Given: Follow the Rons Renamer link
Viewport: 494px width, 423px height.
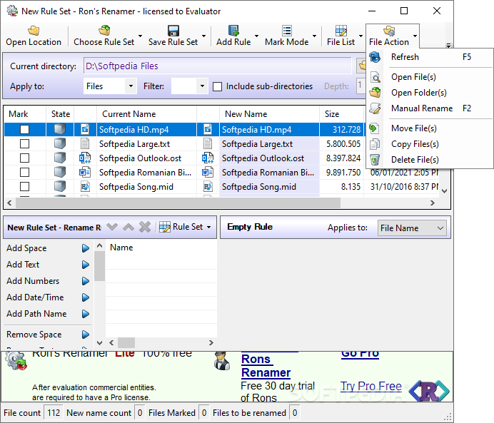Looking at the screenshot, I should coord(266,366).
